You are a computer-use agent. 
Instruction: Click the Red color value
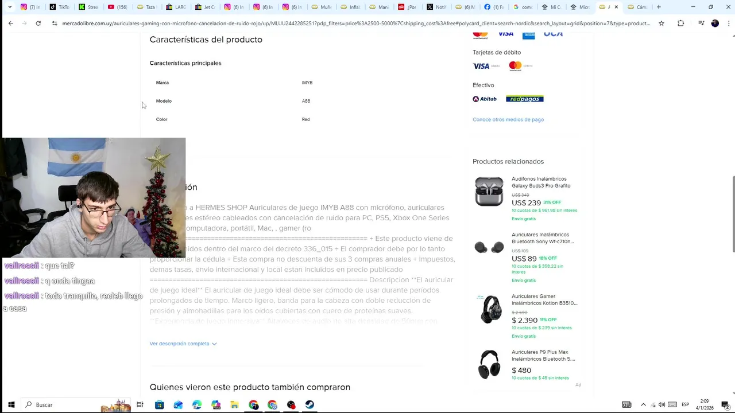pos(305,119)
